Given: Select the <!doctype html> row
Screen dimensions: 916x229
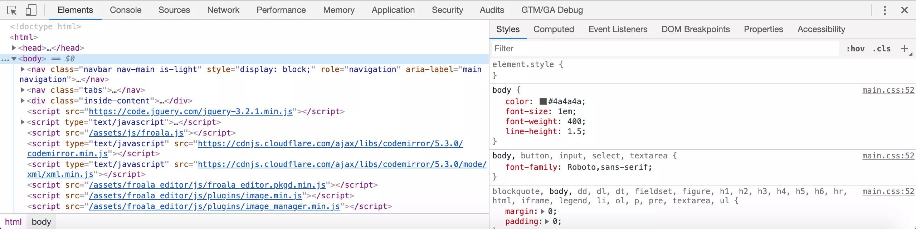Looking at the screenshot, I should [45, 26].
